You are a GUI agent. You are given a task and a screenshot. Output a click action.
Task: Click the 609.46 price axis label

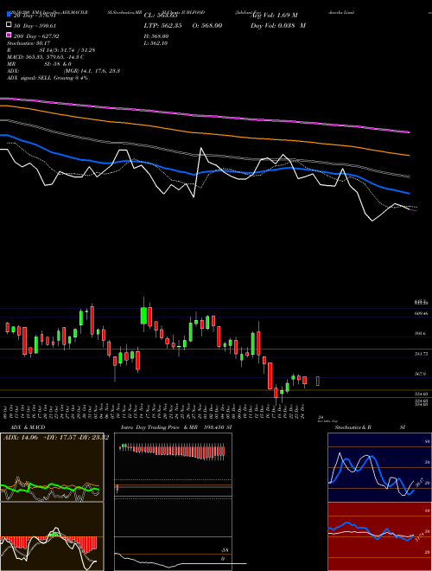point(422,313)
